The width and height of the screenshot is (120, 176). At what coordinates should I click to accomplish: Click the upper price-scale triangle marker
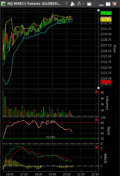click(99, 10)
